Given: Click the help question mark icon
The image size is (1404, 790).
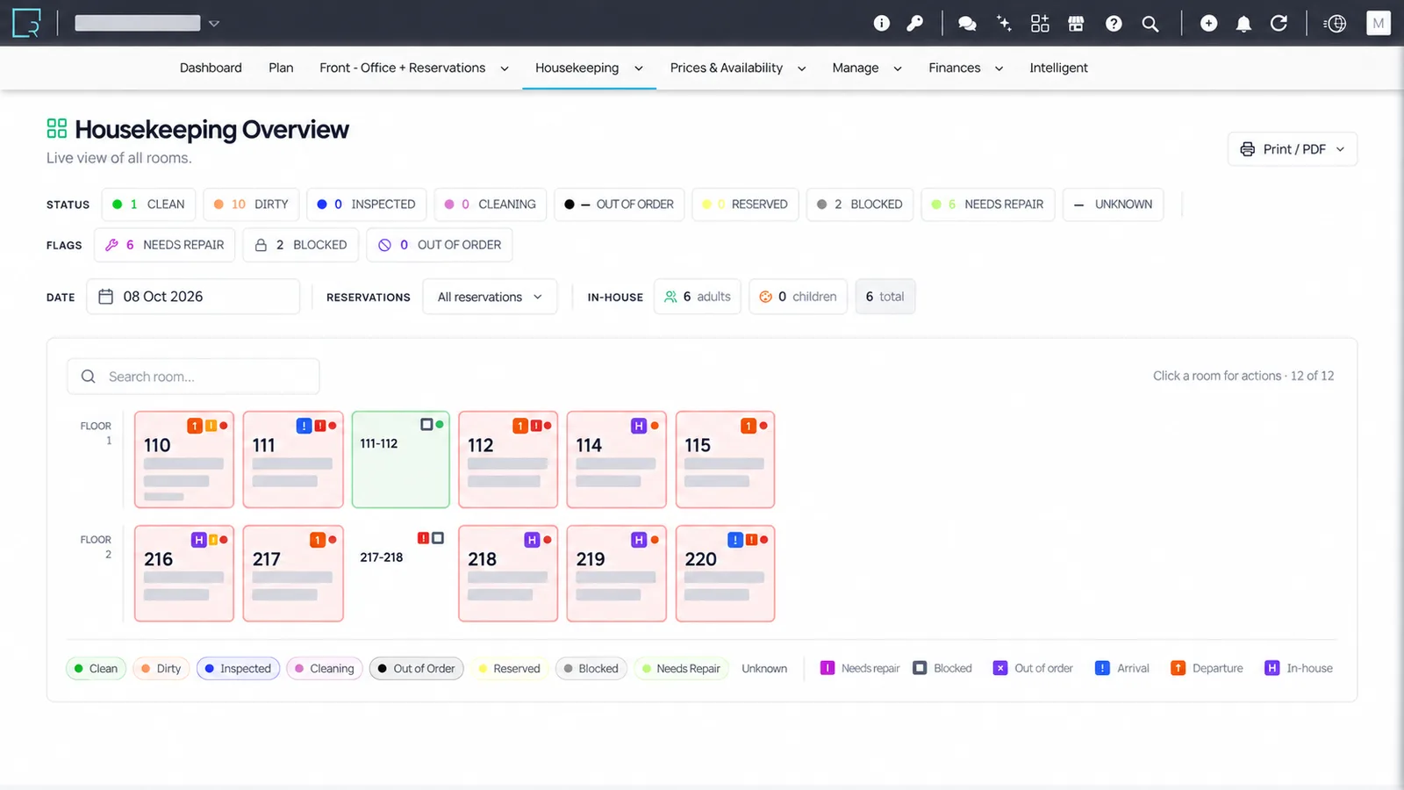Looking at the screenshot, I should coord(1114,24).
